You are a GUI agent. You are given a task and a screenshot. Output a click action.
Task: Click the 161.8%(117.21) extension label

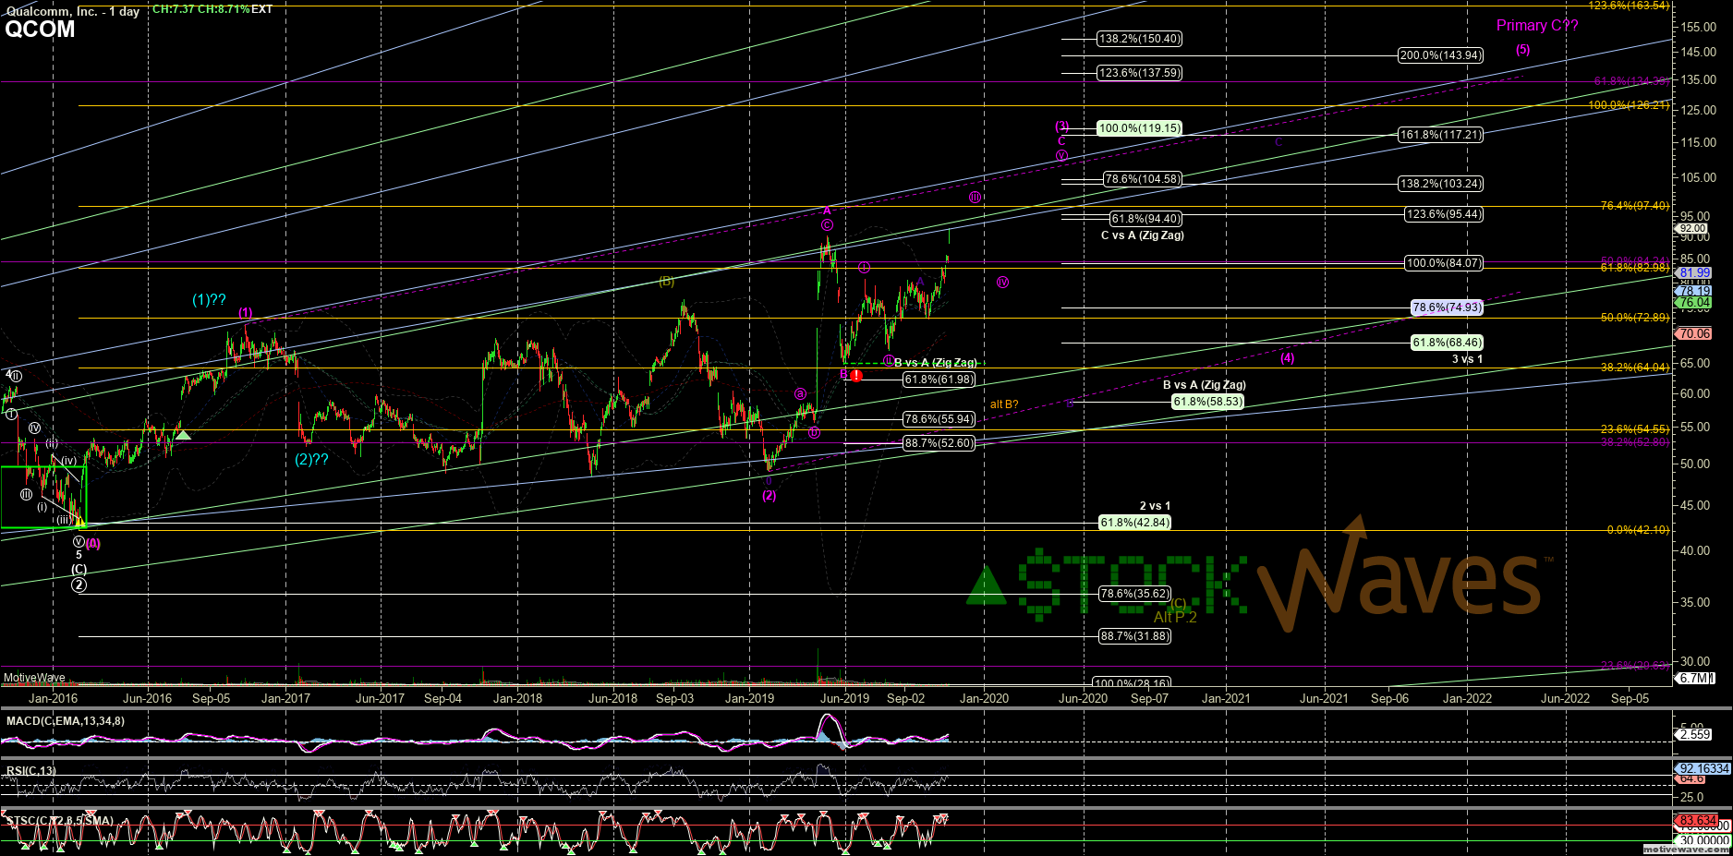click(1441, 135)
